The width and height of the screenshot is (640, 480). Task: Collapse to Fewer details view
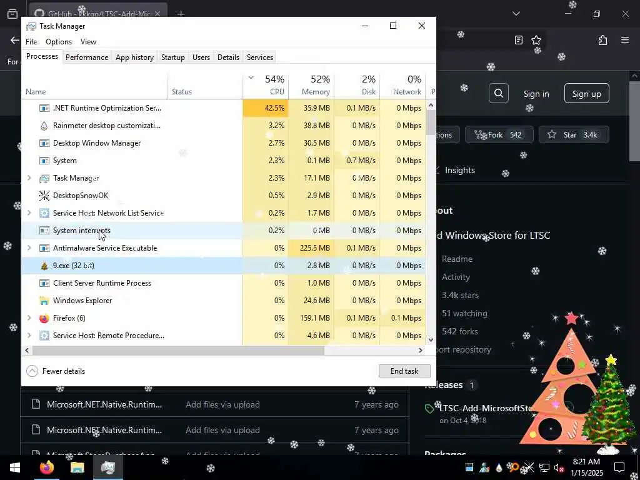(56, 371)
